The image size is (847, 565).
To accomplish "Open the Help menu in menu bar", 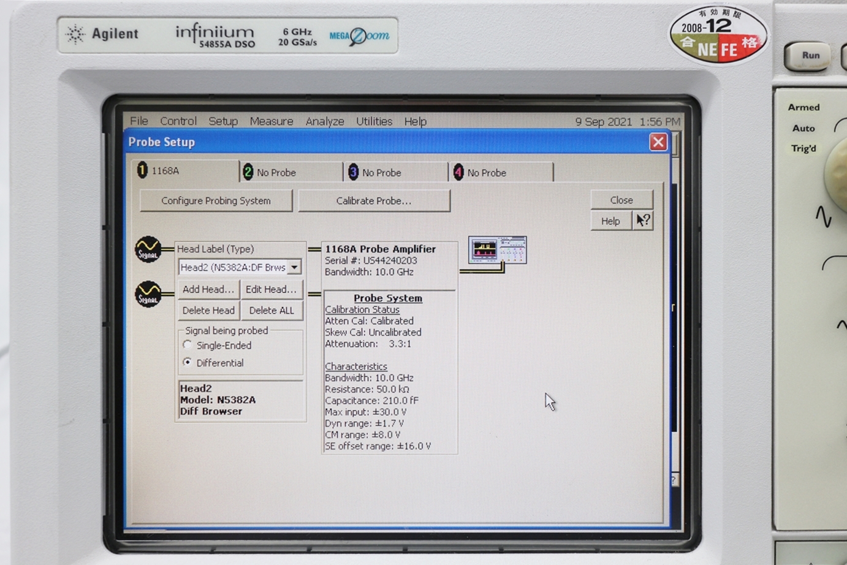I will click(x=416, y=121).
